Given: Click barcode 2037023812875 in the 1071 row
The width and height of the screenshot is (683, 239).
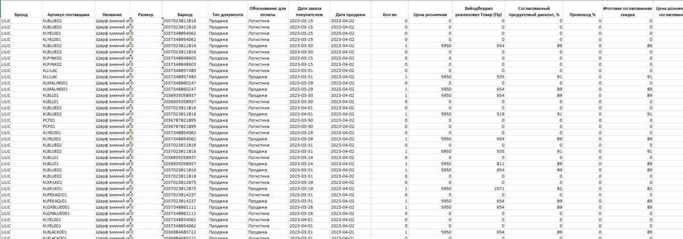Looking at the screenshot, I should pyautogui.click(x=184, y=188).
